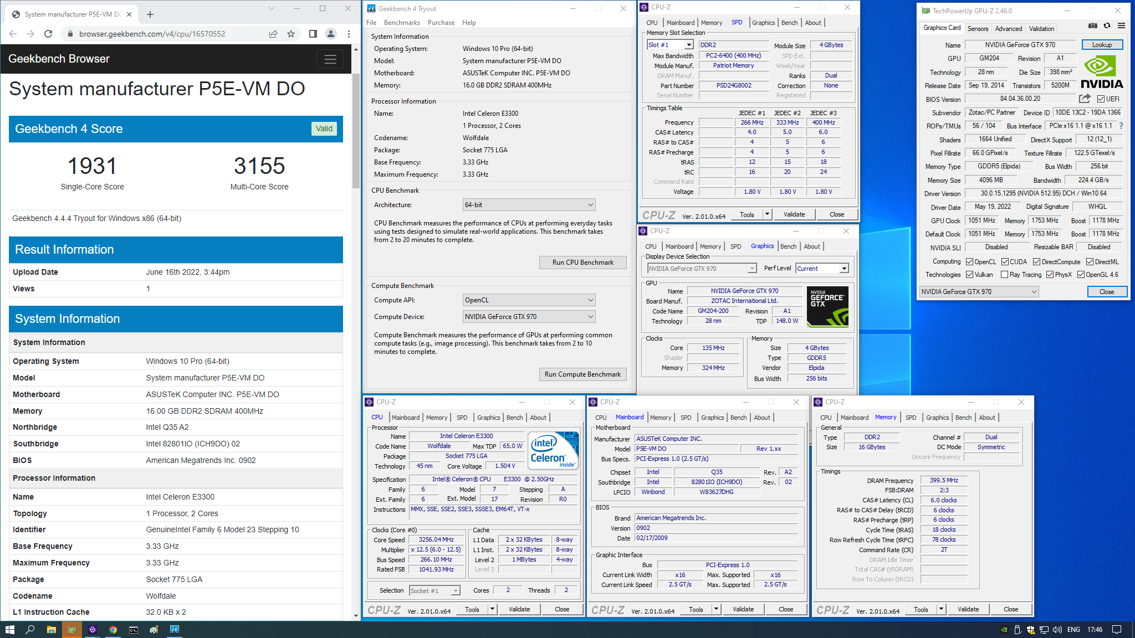Go back in Chrome browser

(13, 34)
